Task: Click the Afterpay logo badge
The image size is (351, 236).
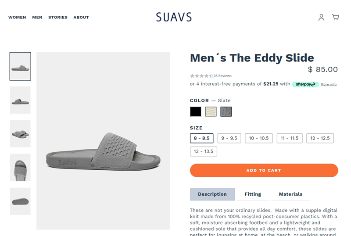Action: (x=305, y=84)
